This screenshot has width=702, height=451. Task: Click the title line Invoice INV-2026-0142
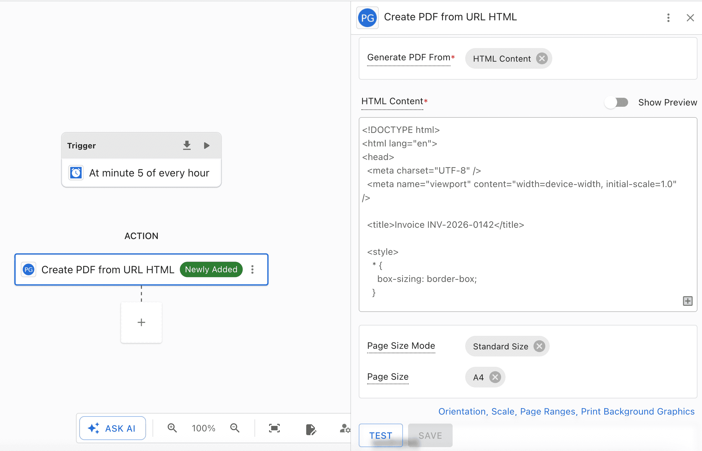click(446, 225)
